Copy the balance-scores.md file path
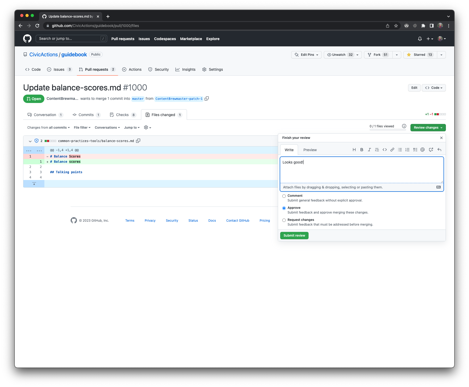469x387 pixels. coord(138,141)
